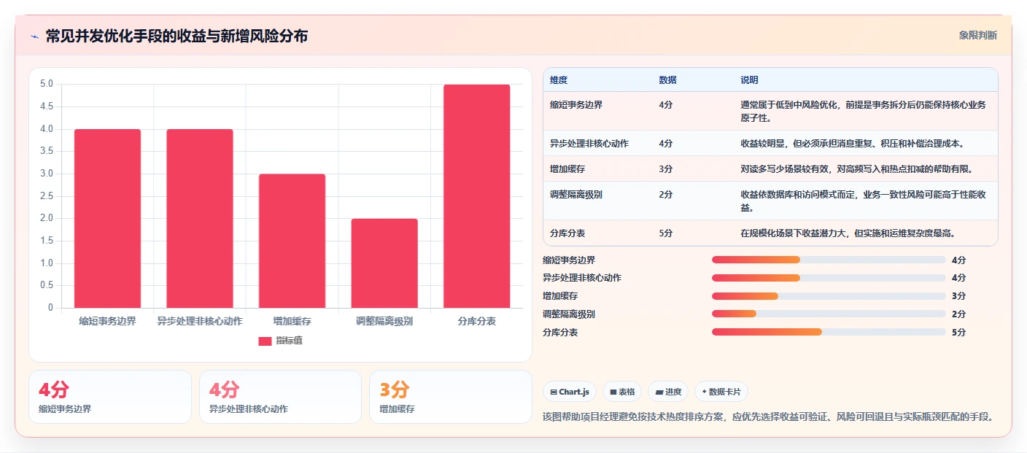The height and width of the screenshot is (453, 1027).
Task: Select the 进度 tag chip
Action: pyautogui.click(x=668, y=392)
